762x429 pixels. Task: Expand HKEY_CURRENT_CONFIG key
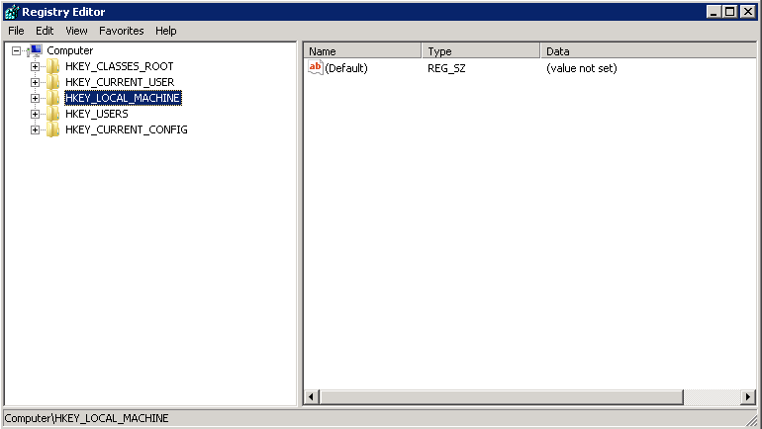pyautogui.click(x=35, y=129)
